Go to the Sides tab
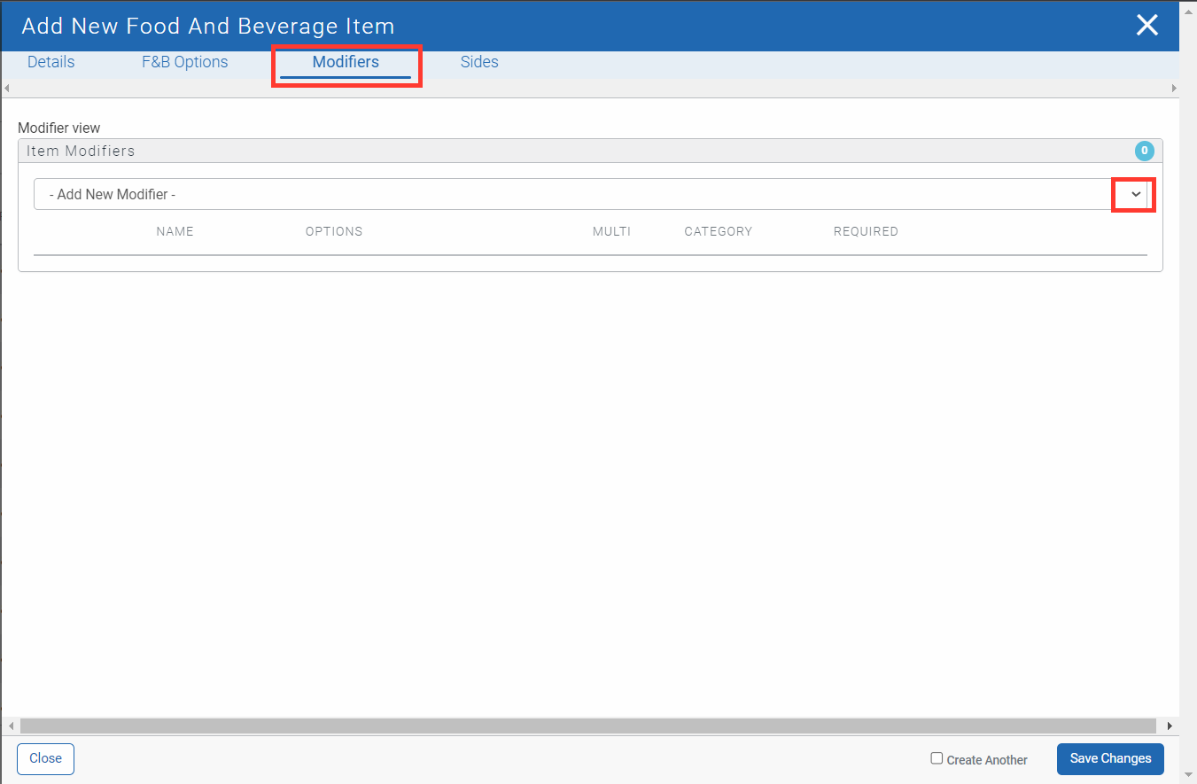 click(x=479, y=62)
